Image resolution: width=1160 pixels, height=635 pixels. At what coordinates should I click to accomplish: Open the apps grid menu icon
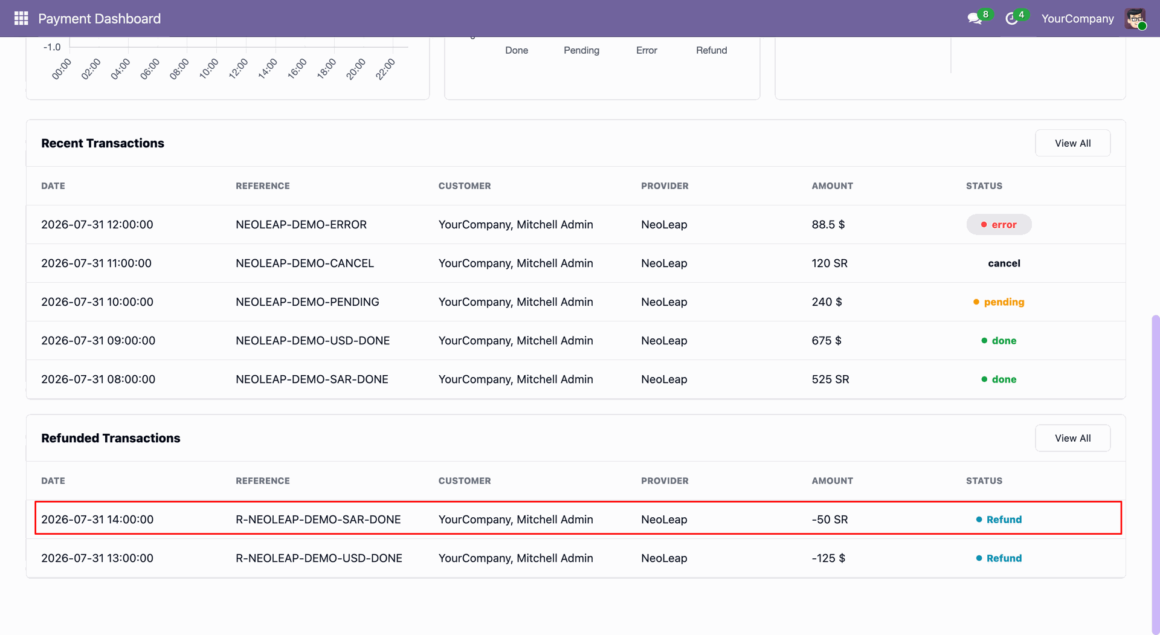(x=21, y=18)
